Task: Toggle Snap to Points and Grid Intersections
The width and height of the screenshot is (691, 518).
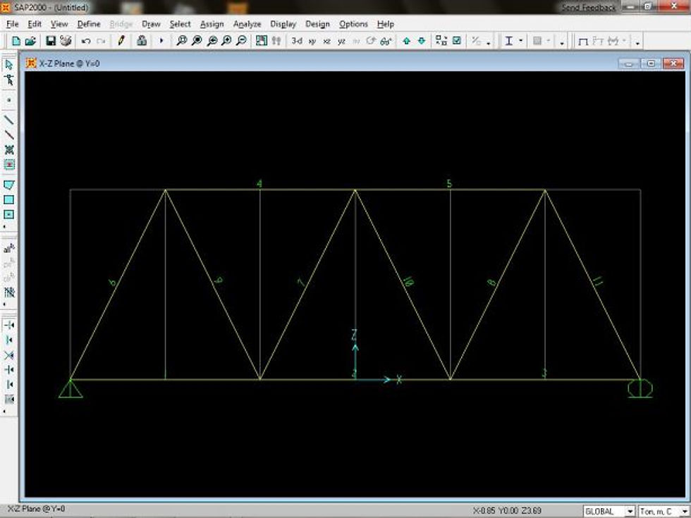Action: [x=8, y=325]
